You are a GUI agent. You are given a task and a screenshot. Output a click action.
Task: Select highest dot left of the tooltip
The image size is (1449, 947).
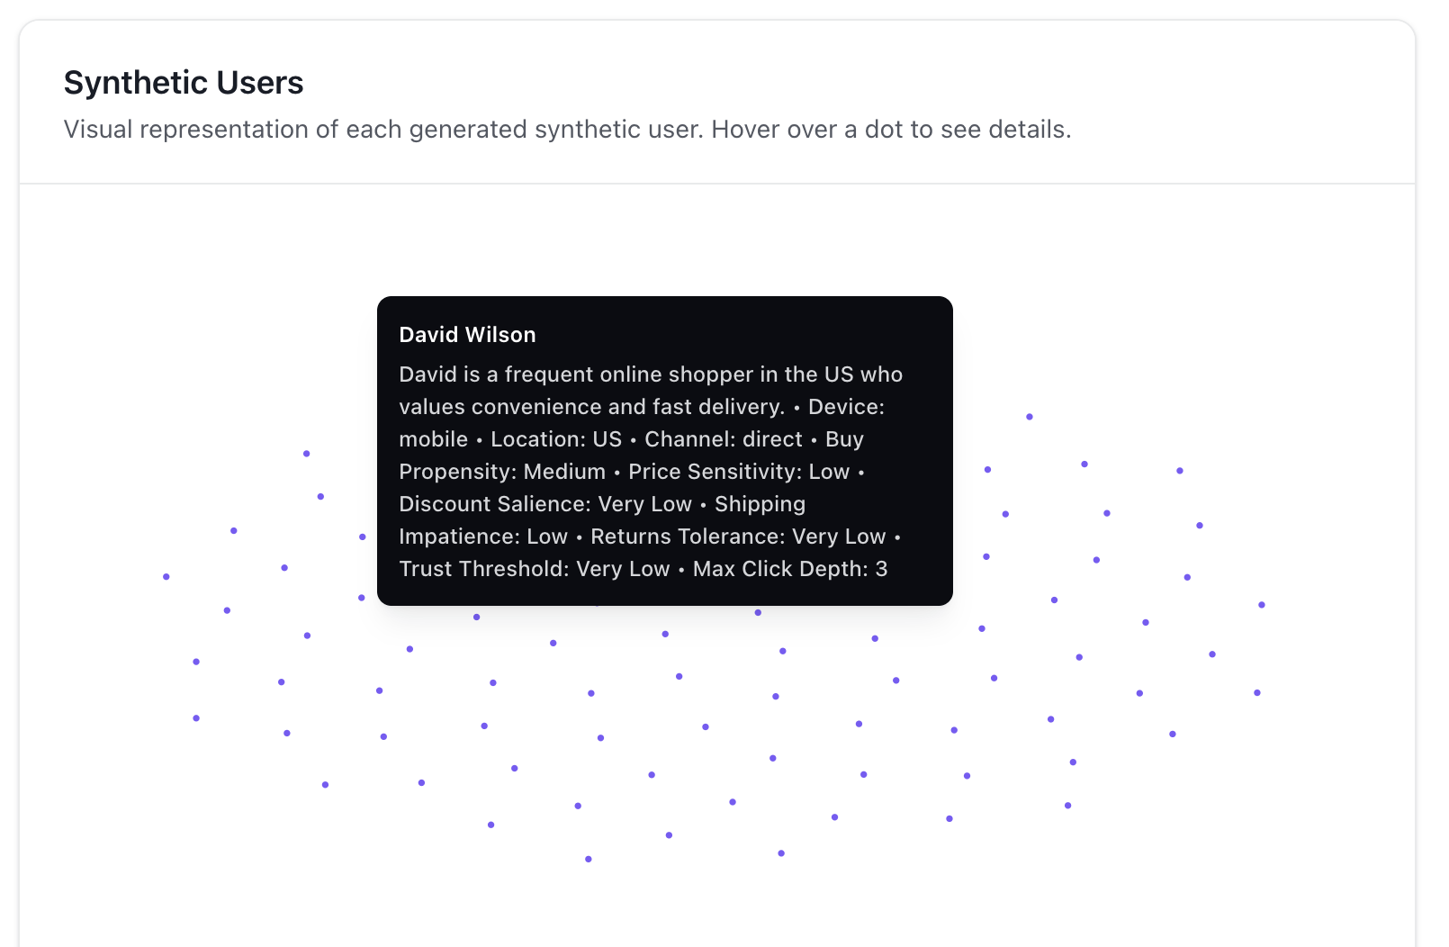tap(307, 454)
